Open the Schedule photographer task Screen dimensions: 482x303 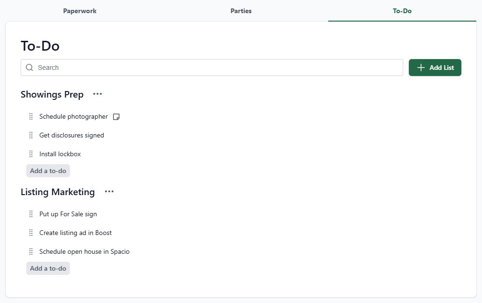73,116
